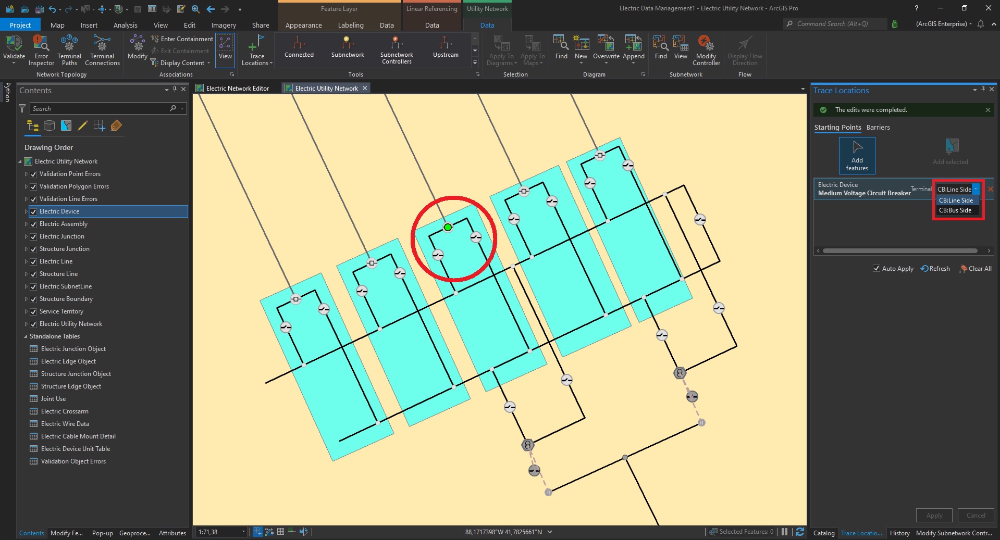Open the Analysis ribbon tab
1000x540 pixels.
point(125,25)
